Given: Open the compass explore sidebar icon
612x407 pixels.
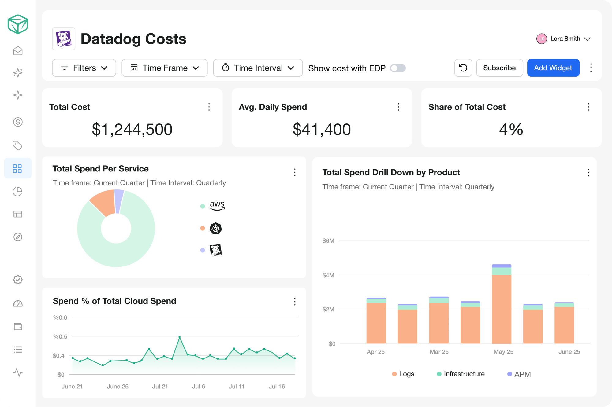Looking at the screenshot, I should click(x=18, y=237).
